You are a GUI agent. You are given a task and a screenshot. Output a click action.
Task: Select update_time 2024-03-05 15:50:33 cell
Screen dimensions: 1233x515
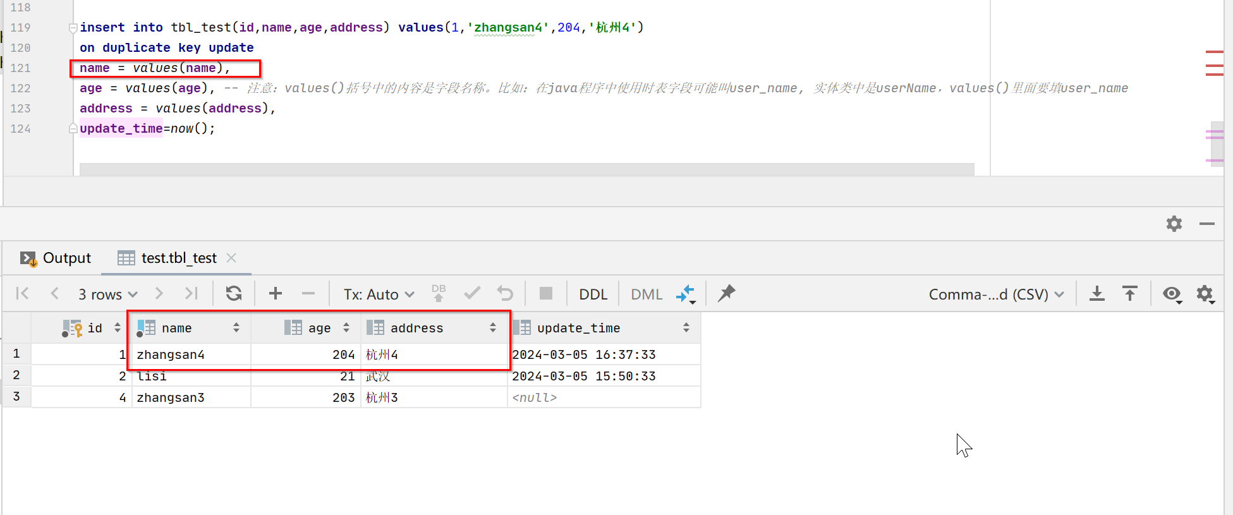click(x=604, y=376)
